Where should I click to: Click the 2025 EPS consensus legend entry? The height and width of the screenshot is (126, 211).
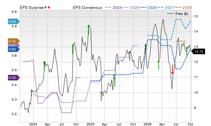point(131,8)
